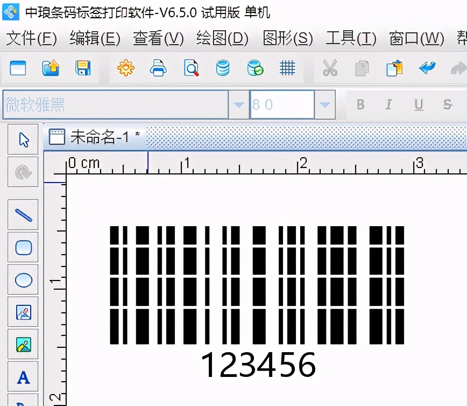Select the vector image drawing tool

click(x=23, y=312)
